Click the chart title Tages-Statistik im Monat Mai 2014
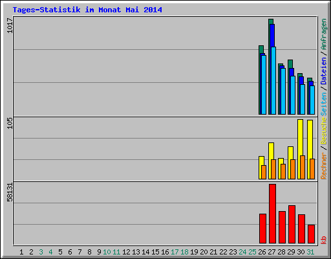This screenshot has width=331, height=259. pos(87,10)
